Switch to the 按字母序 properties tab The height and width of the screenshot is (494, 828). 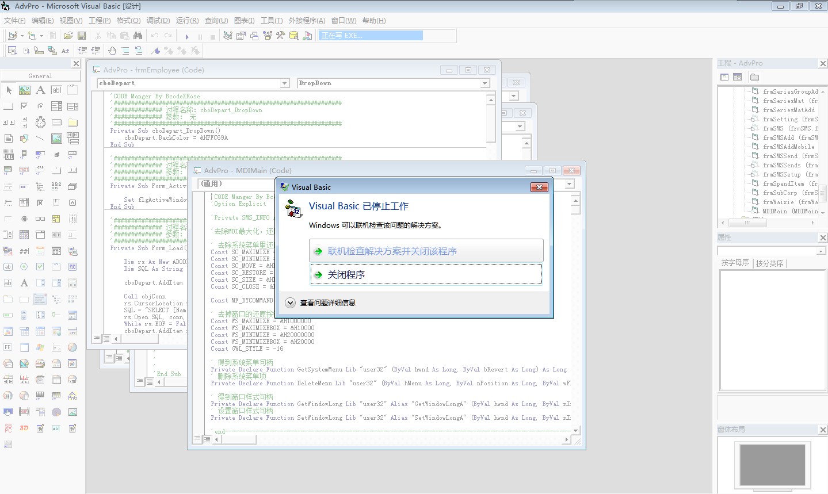pyautogui.click(x=735, y=262)
